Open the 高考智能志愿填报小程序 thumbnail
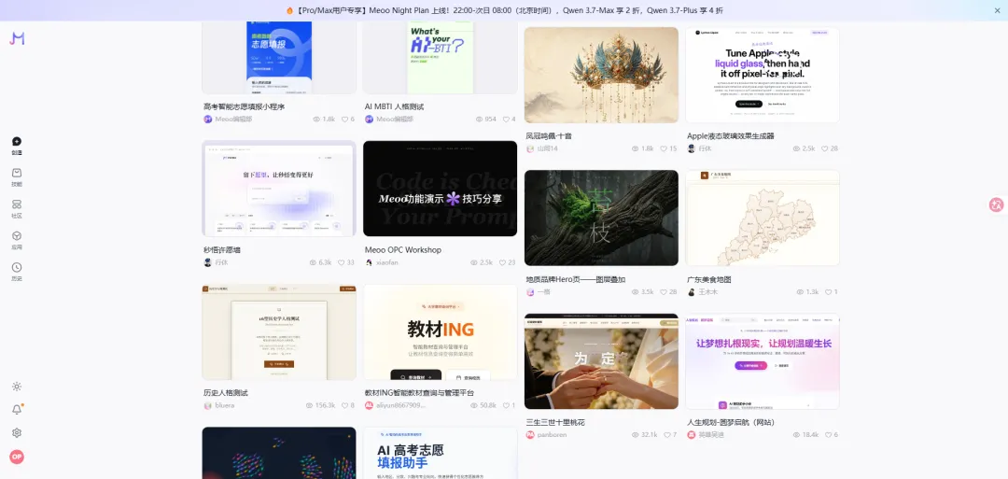1008x479 pixels. [x=279, y=58]
